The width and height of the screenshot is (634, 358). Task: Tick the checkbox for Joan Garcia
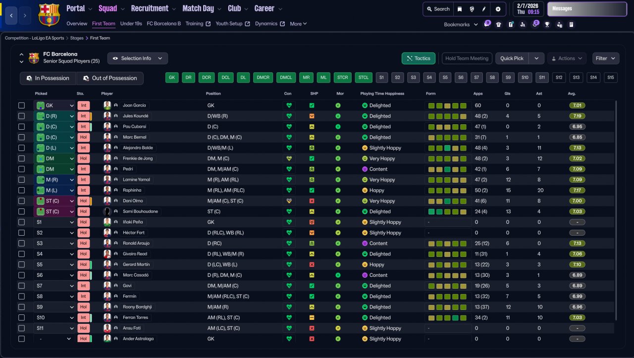point(21,105)
